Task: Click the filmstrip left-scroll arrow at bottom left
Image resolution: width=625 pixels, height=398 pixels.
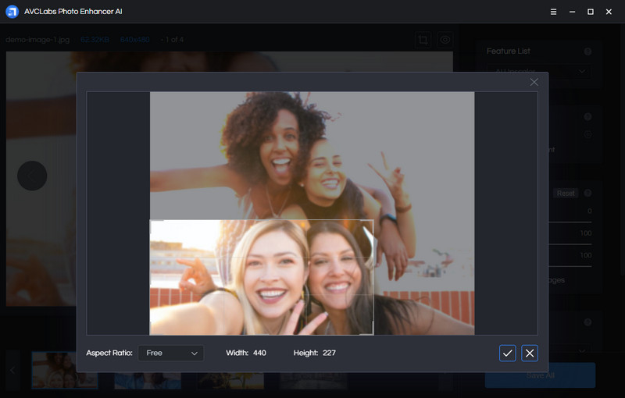Action: pos(12,371)
